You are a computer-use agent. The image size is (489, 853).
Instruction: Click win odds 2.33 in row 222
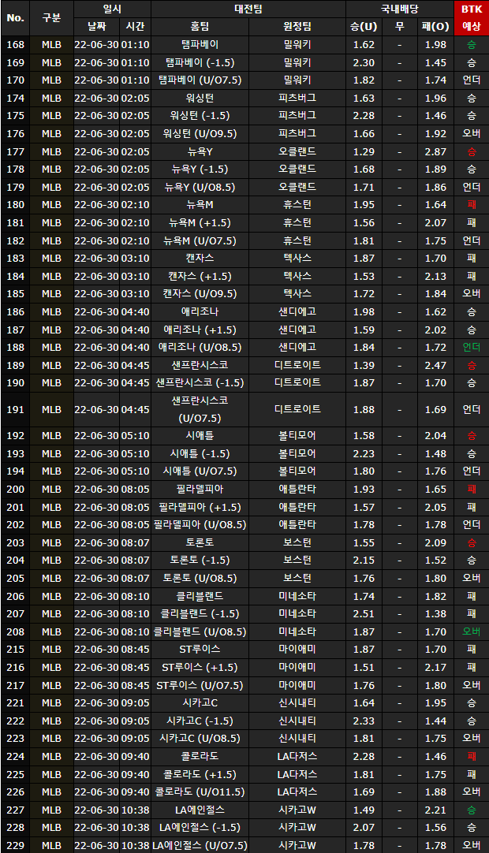coord(364,721)
